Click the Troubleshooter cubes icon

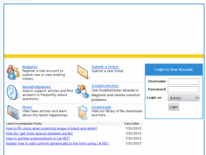(x=82, y=91)
